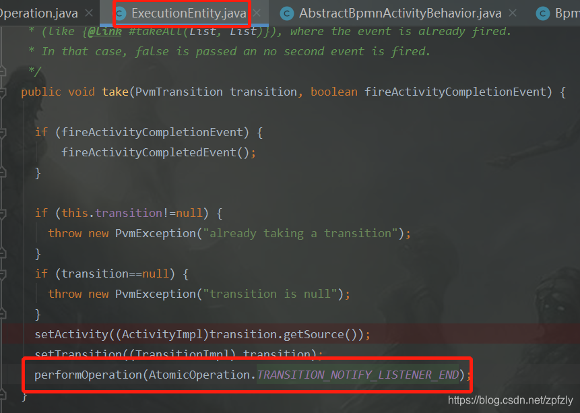Click the setActivity method call
Viewport: 580px width, 413px height.
coord(71,335)
